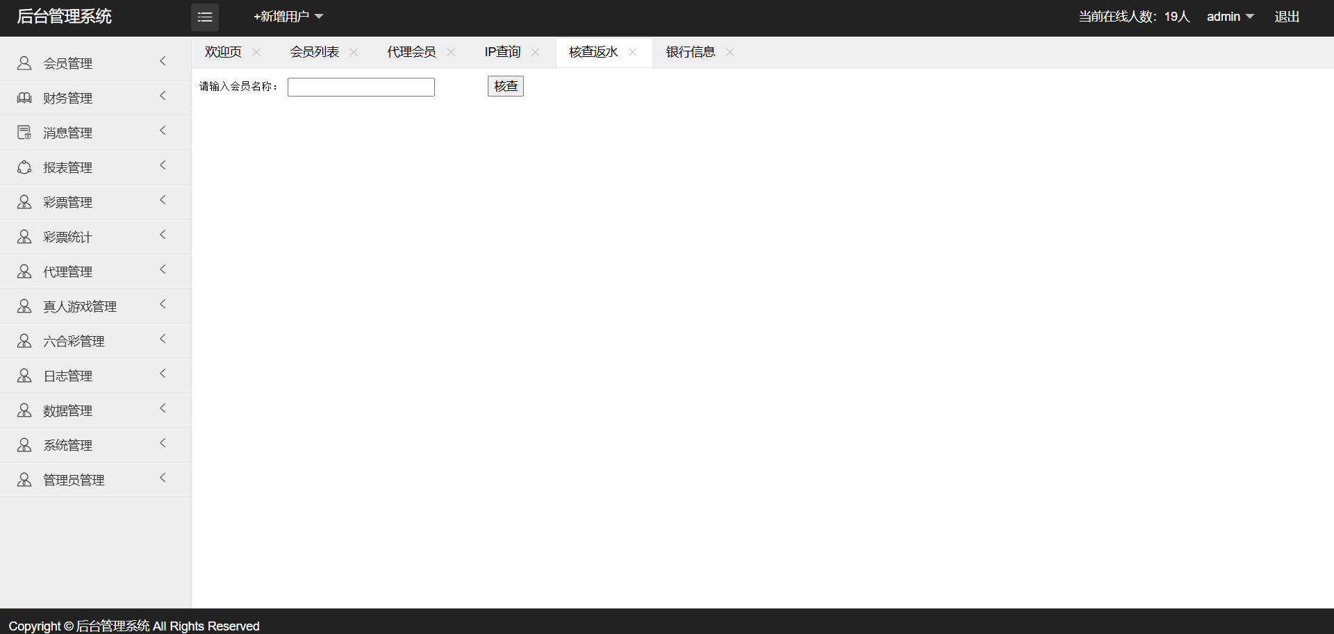Image resolution: width=1334 pixels, height=634 pixels.
Task: Focus the 会员名称 input field
Action: [x=361, y=87]
